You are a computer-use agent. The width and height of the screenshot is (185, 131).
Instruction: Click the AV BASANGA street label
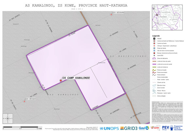click(114, 34)
